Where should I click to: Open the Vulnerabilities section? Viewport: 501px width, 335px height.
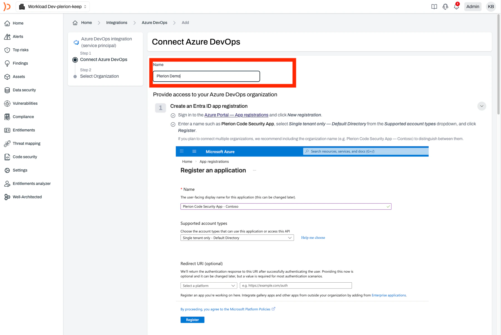click(25, 103)
